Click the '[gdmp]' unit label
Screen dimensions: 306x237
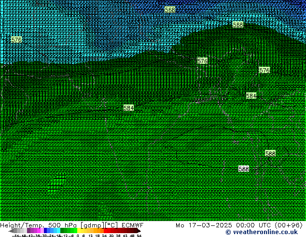93,225
